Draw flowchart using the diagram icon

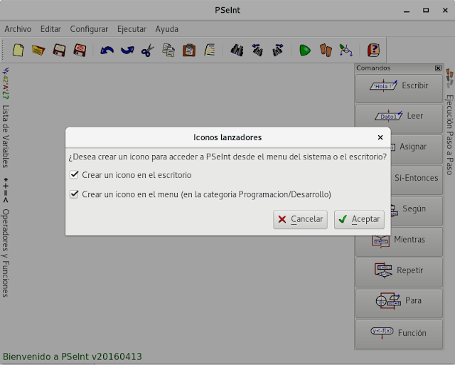pyautogui.click(x=346, y=51)
